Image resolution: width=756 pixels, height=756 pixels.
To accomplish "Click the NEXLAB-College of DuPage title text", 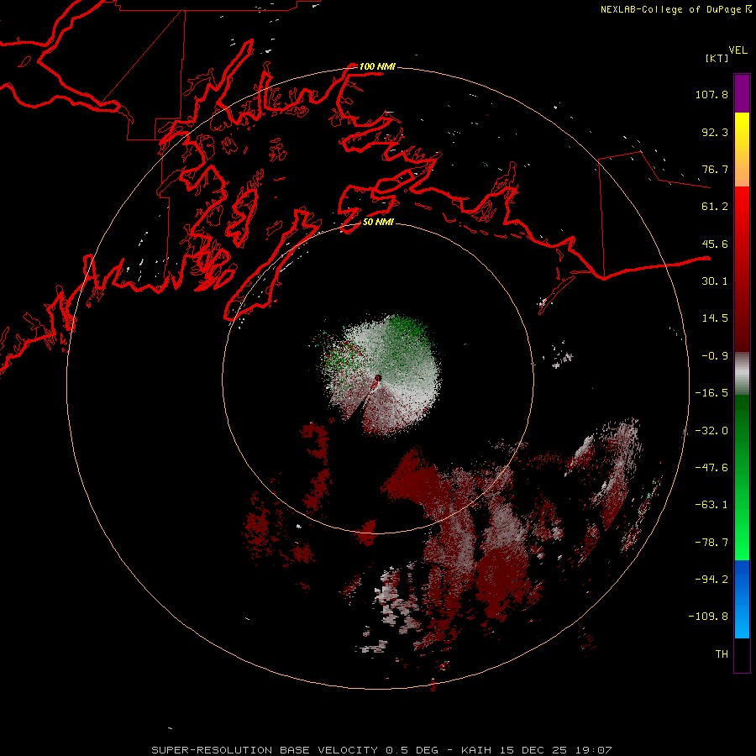I will point(675,9).
